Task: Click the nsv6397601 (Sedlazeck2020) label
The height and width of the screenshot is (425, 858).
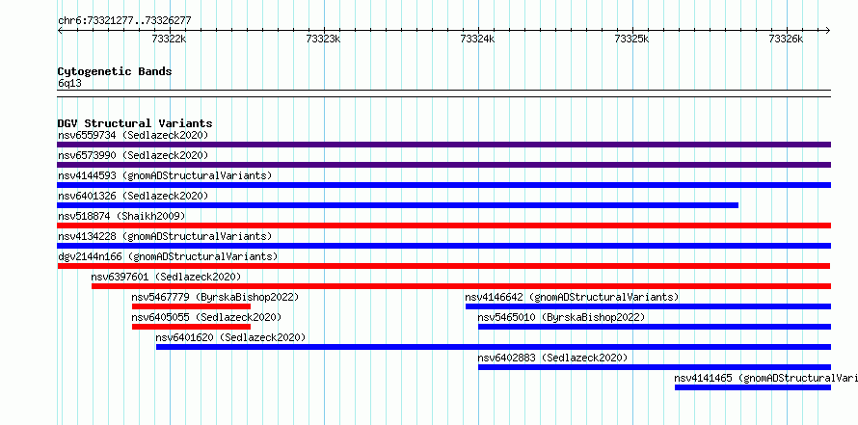Action: (166, 277)
